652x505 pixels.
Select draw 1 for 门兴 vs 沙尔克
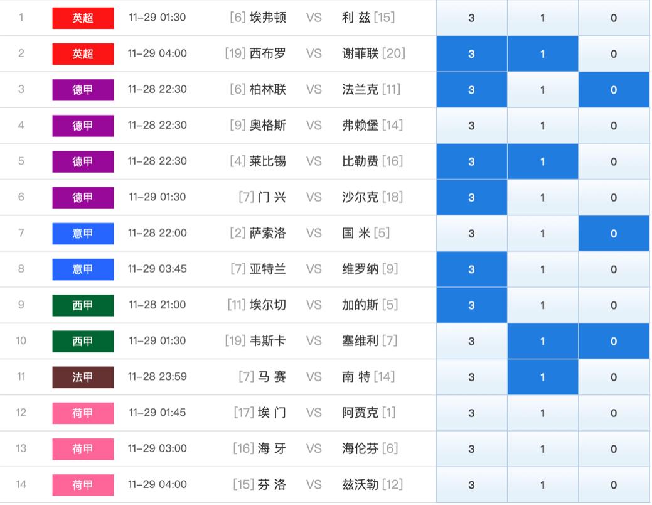543,197
